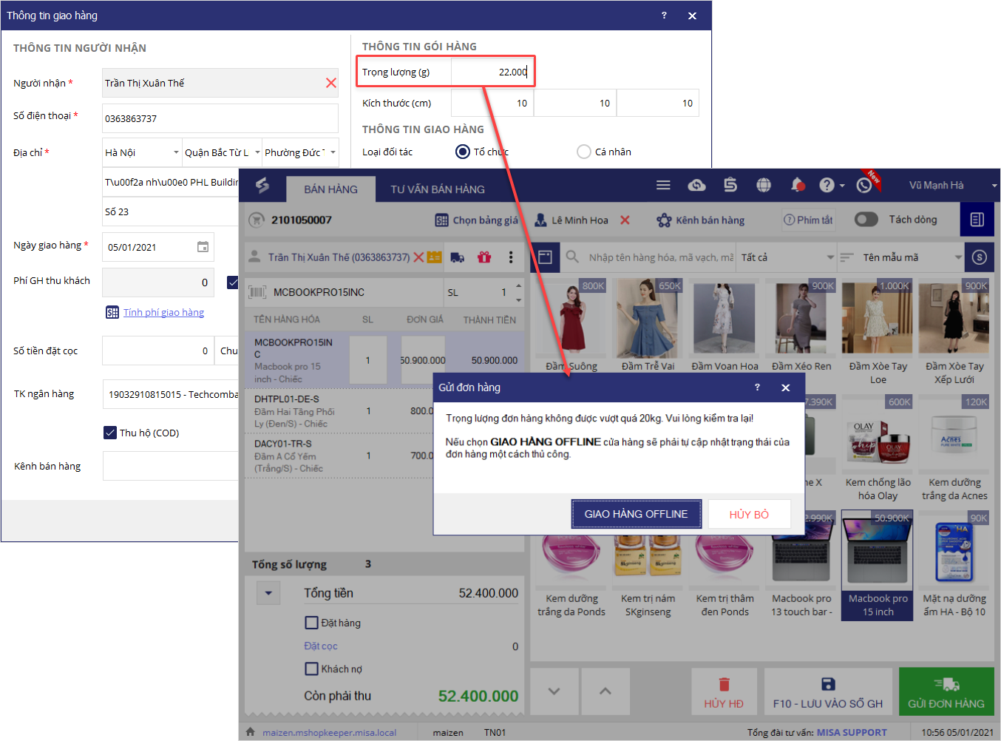The height and width of the screenshot is (741, 1001).
Task: Select the Tổ chức partner type radio
Action: coord(463,152)
